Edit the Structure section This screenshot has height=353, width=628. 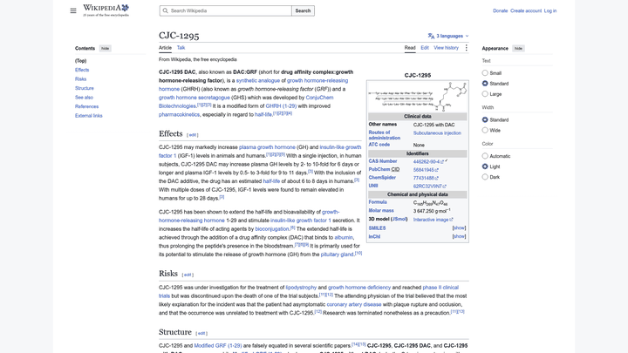(201, 333)
